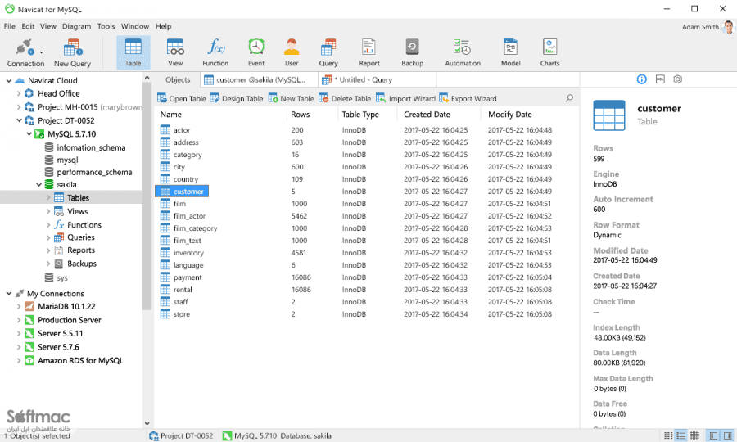Open the Report toolbar icon
This screenshot has height=442, width=737.
pyautogui.click(x=369, y=52)
